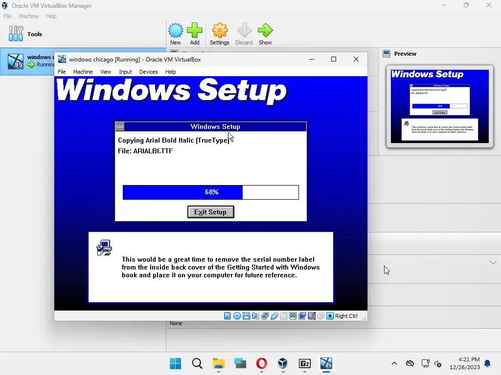
Task: Open the View menu in VM window
Action: [106, 72]
